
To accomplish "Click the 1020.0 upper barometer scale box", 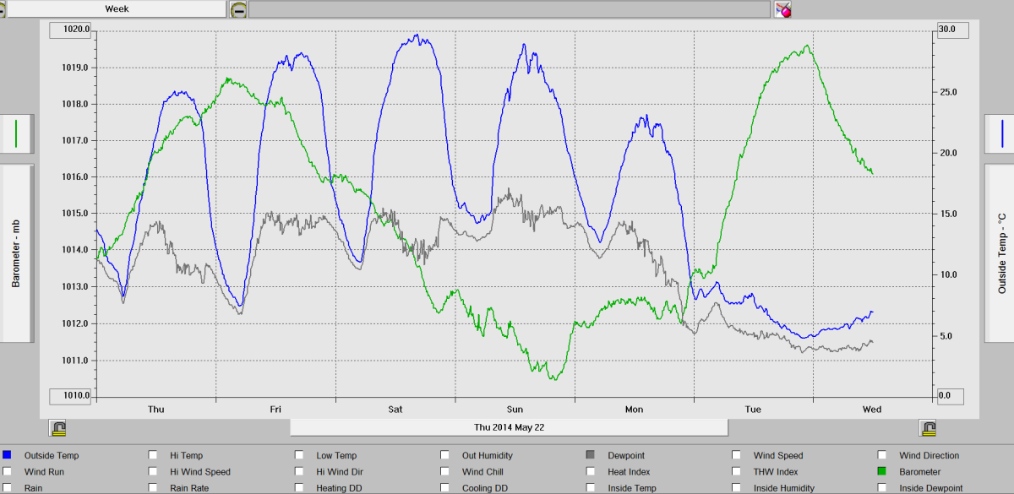I will [72, 30].
